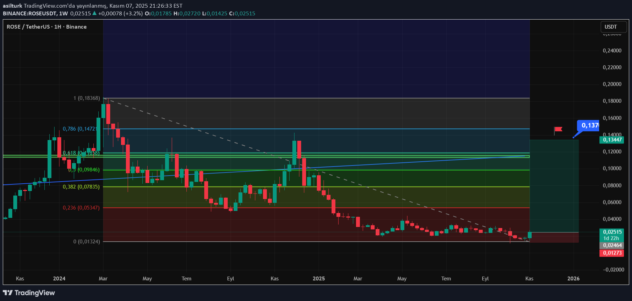Open the USDT currency selector
Screen dimensions: 632x301
click(613, 27)
